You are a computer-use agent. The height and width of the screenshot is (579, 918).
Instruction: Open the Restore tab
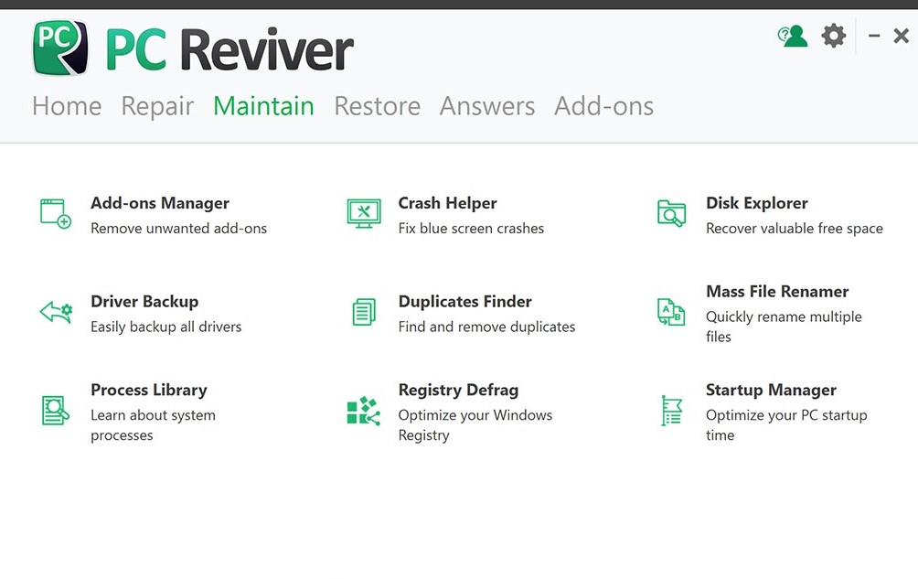[377, 106]
